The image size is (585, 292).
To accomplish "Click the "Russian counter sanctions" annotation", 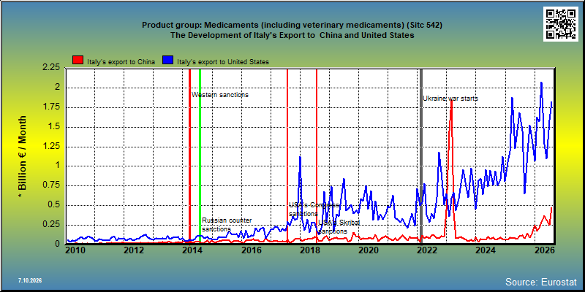I will coord(227,225).
